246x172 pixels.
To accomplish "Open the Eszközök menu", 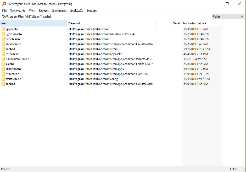I will [x=77, y=10].
